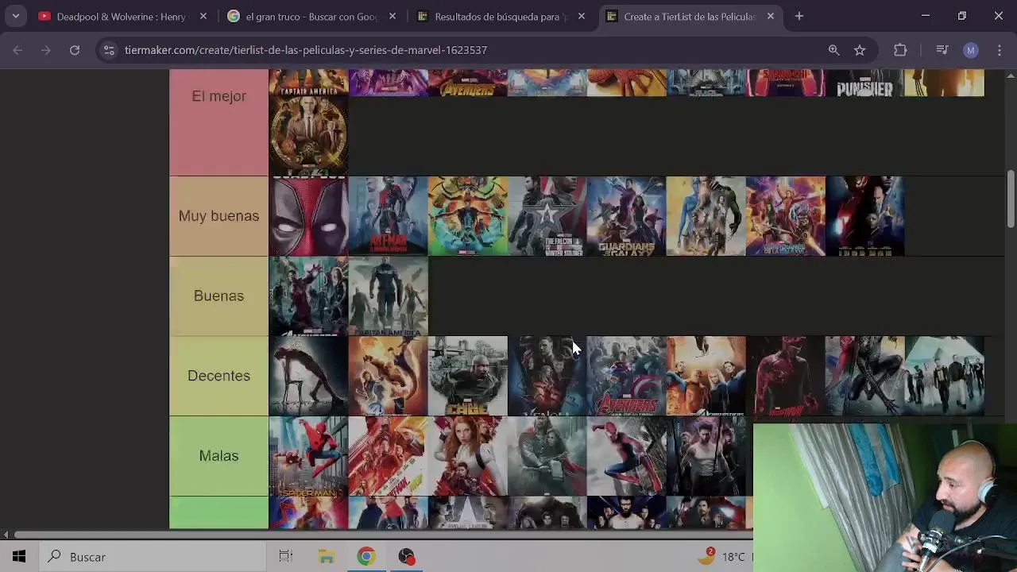
Task: Open File Explorer from the taskbar
Action: [x=327, y=557]
